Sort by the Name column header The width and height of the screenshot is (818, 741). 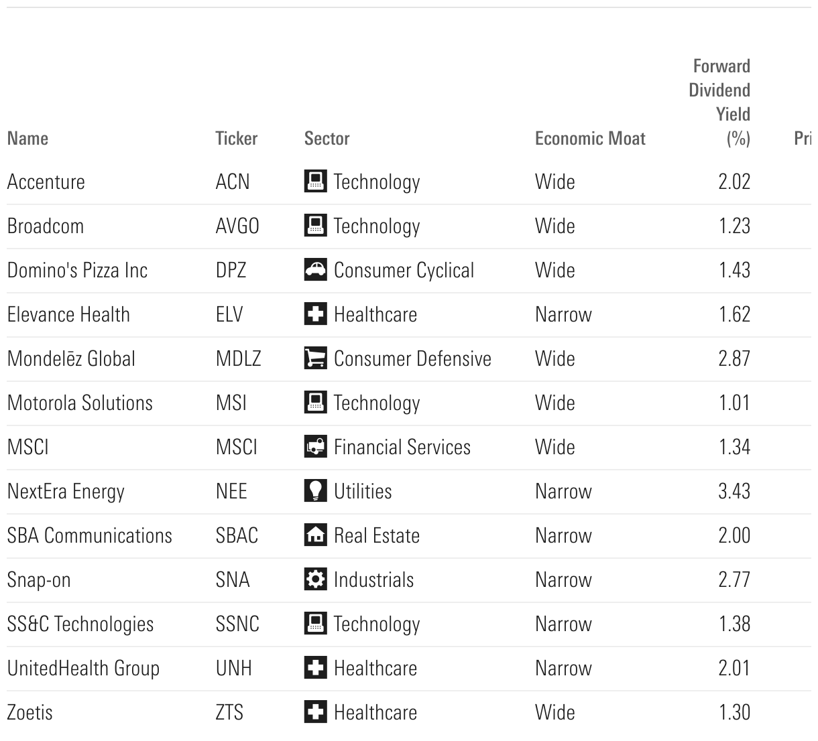point(27,139)
